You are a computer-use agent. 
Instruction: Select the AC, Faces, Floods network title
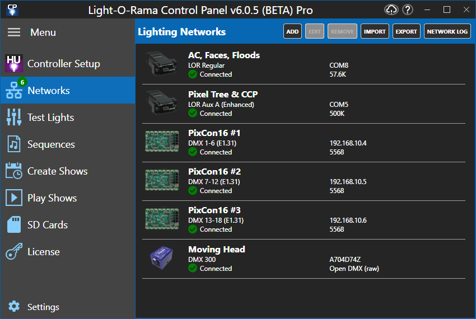[224, 55]
